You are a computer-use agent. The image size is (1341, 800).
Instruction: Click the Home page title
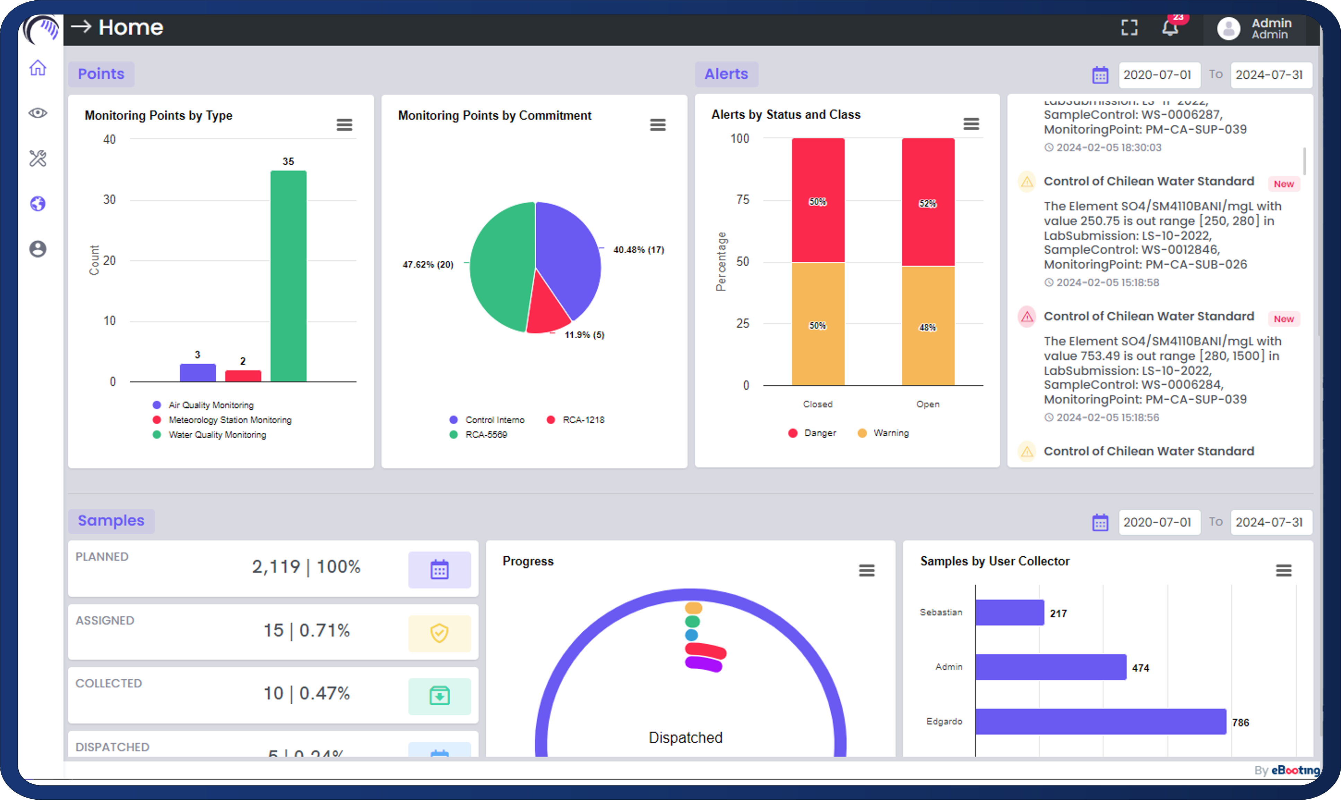click(131, 27)
